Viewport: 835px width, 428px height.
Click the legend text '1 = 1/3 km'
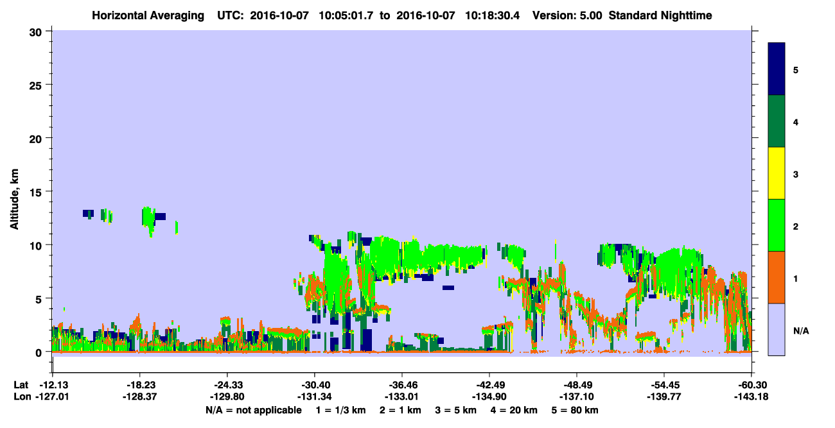click(x=340, y=410)
